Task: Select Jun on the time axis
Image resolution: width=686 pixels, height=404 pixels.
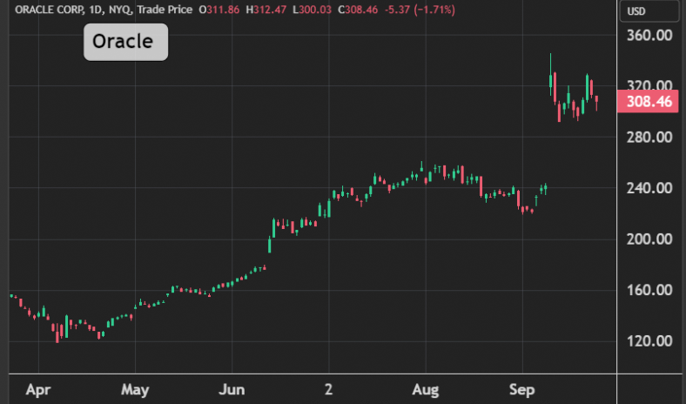Action: 232,388
